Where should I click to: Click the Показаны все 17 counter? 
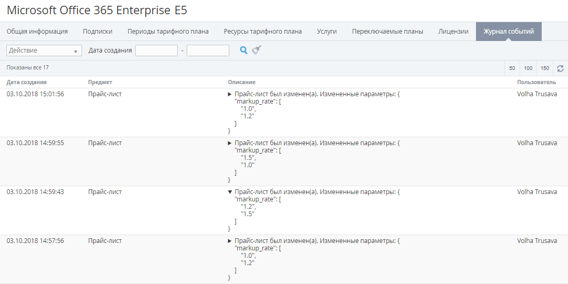click(27, 68)
